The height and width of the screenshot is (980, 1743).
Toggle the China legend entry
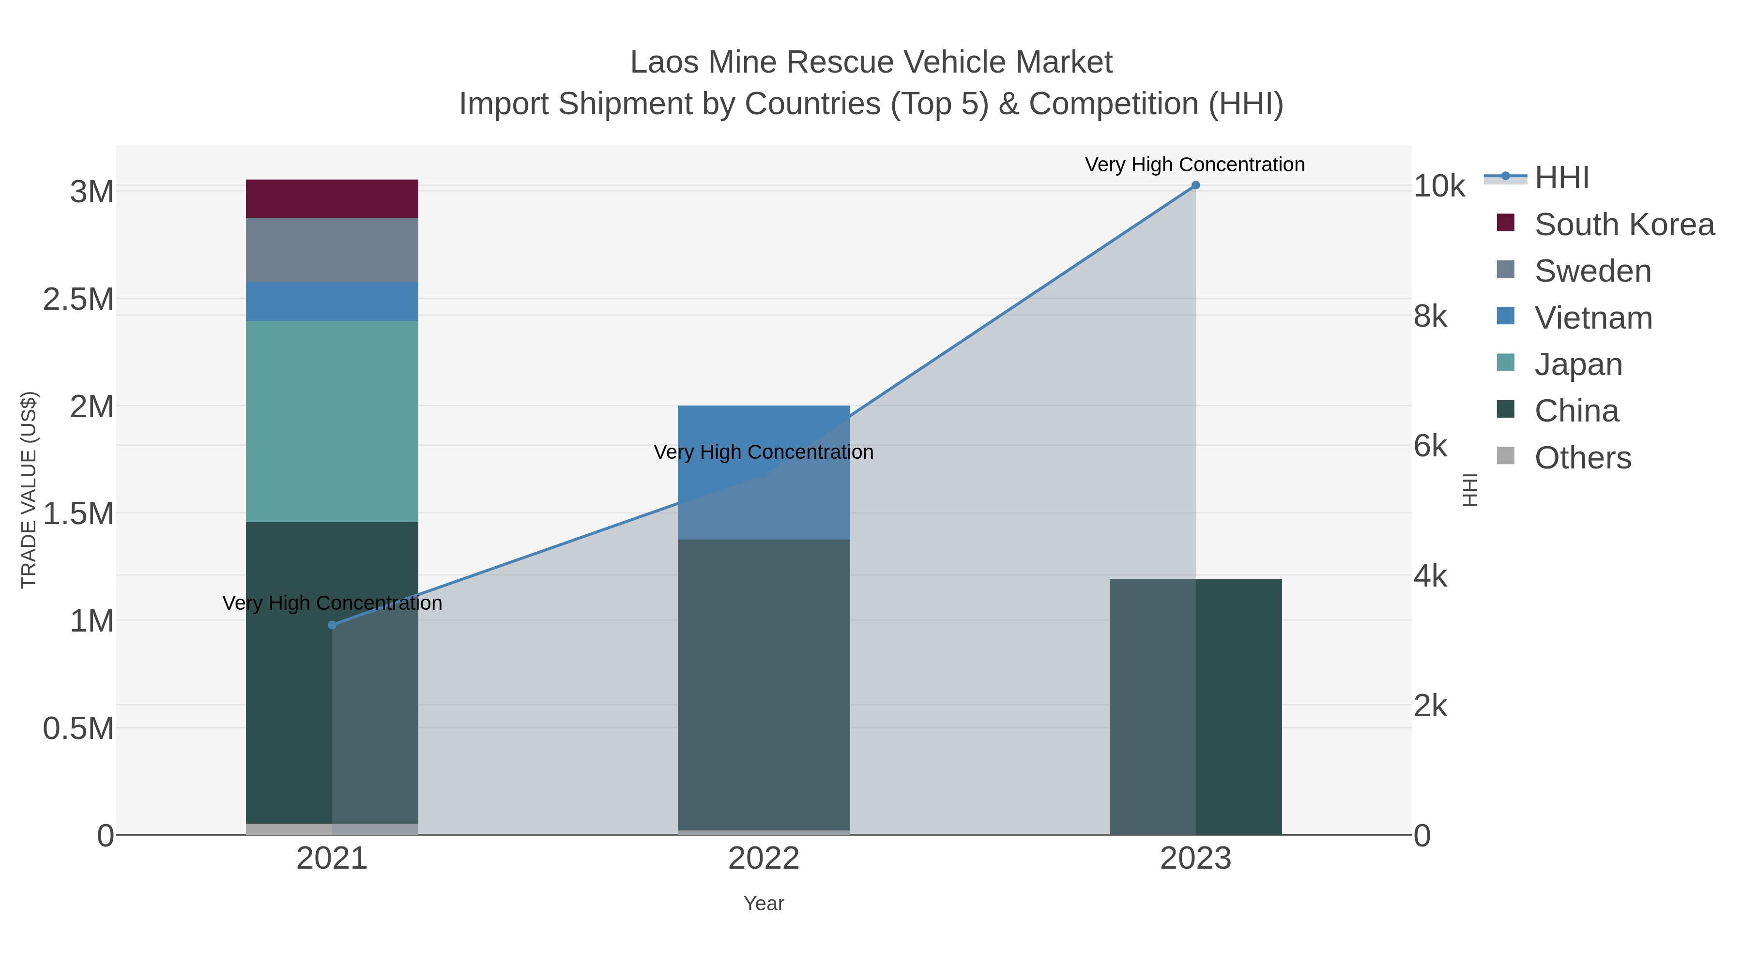point(1558,411)
